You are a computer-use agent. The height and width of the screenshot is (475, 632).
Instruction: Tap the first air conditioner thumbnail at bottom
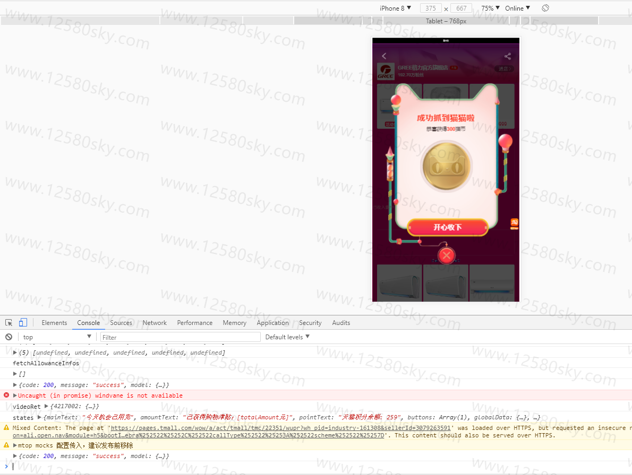pyautogui.click(x=399, y=283)
